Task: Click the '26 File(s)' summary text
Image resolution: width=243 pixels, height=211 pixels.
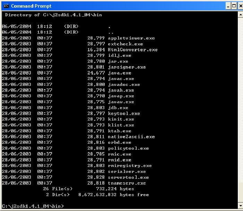Action: point(58,189)
